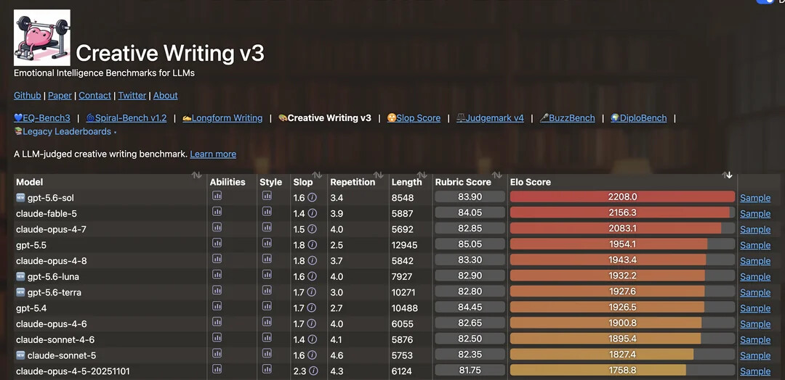
Task: Show slop info for claude-fable-5
Action: [312, 214]
